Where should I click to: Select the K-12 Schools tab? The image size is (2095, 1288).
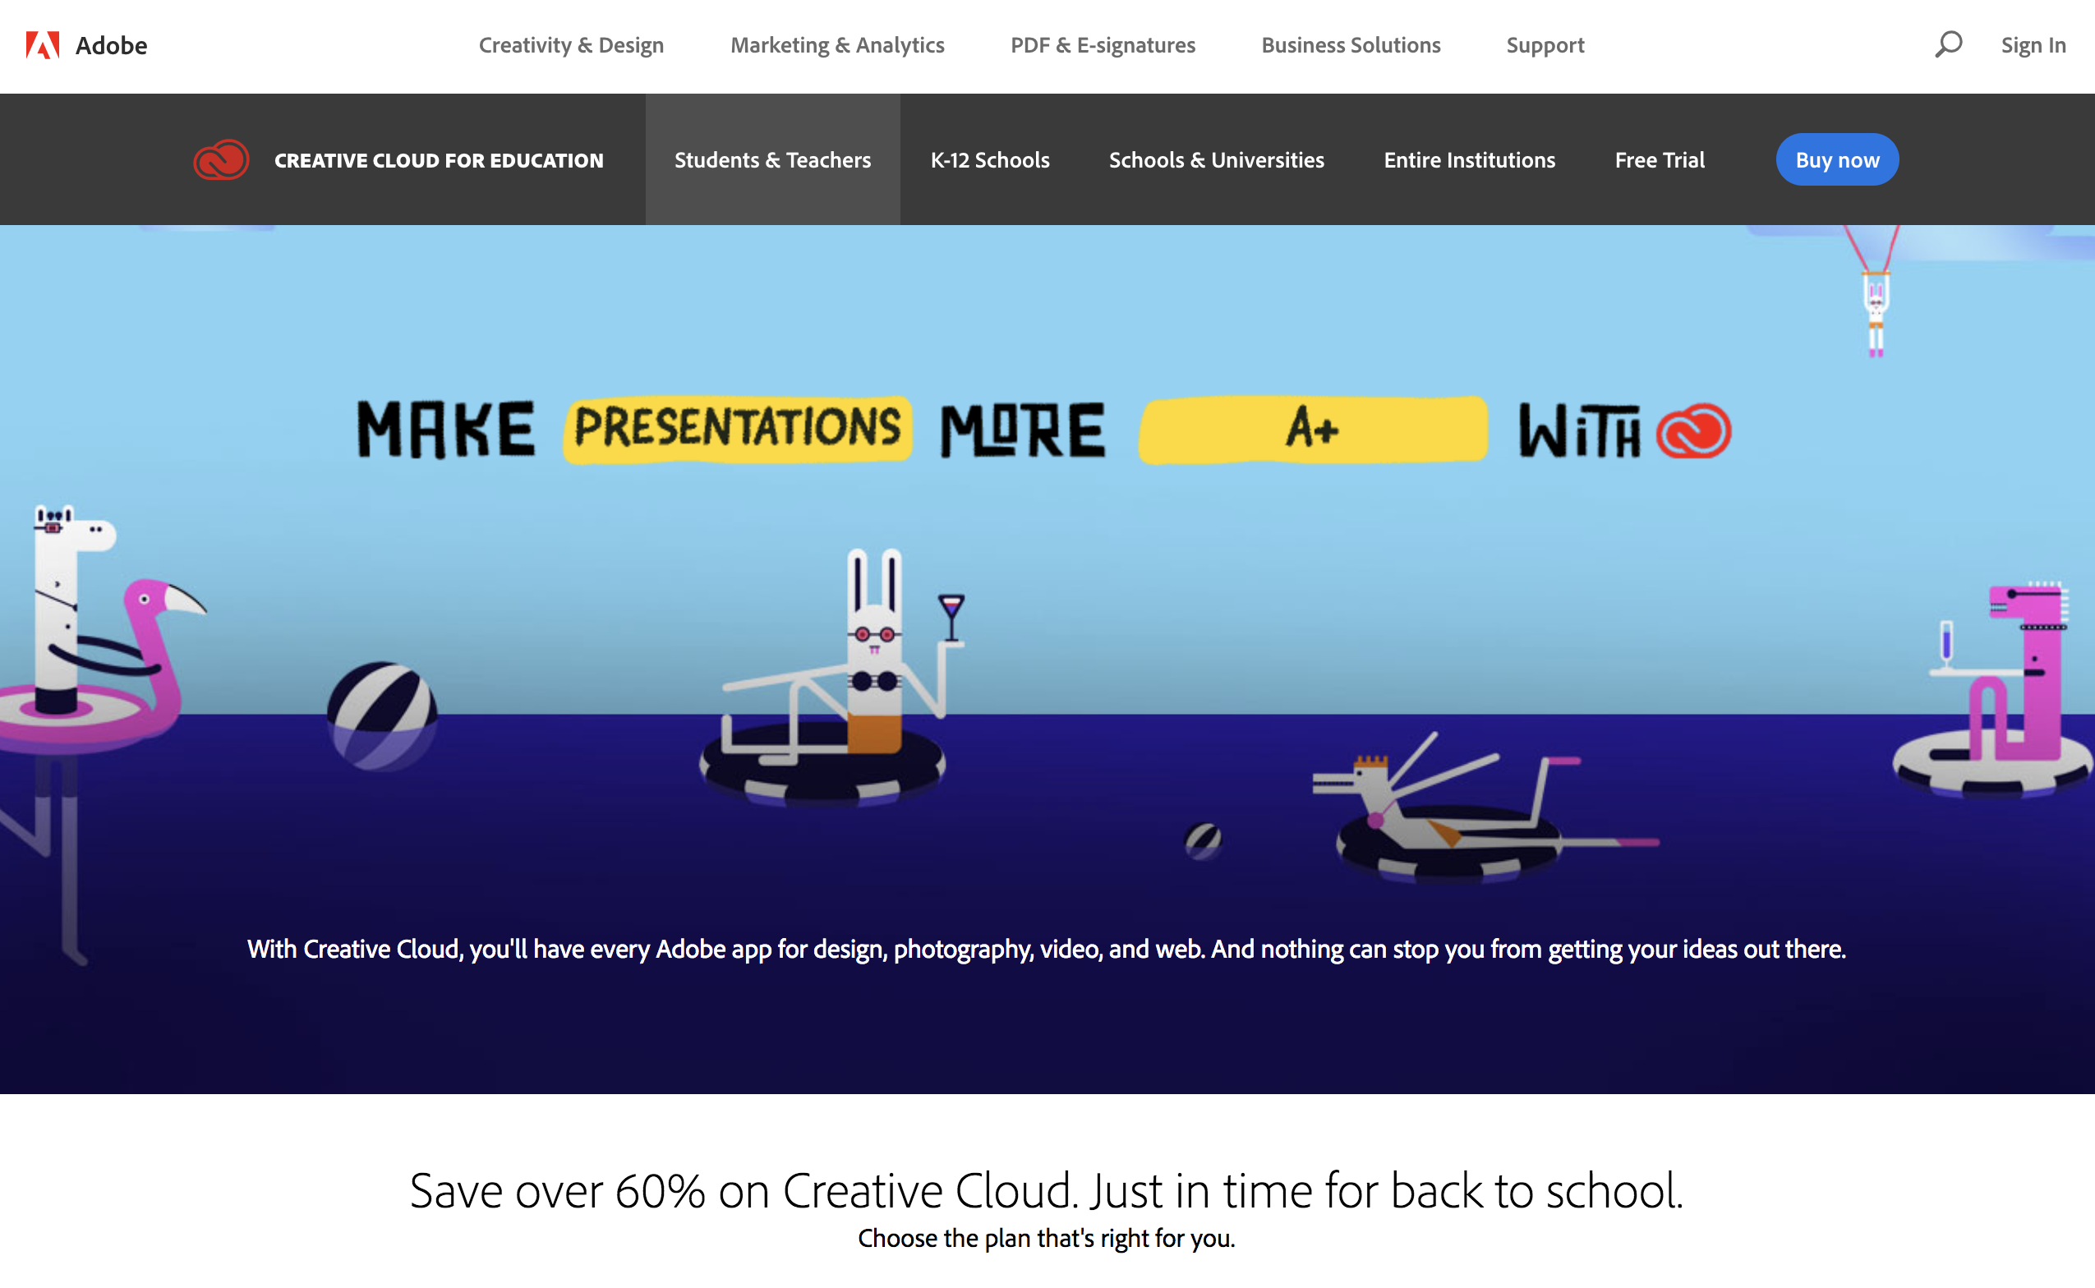click(x=989, y=160)
